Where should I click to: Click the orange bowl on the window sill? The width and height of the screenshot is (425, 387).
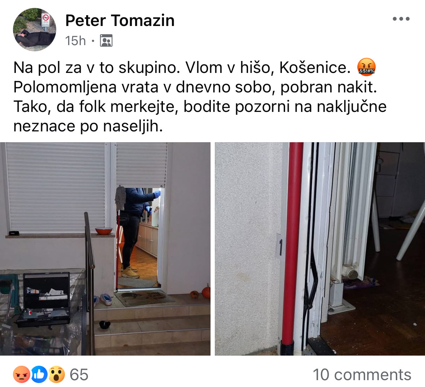(104, 231)
